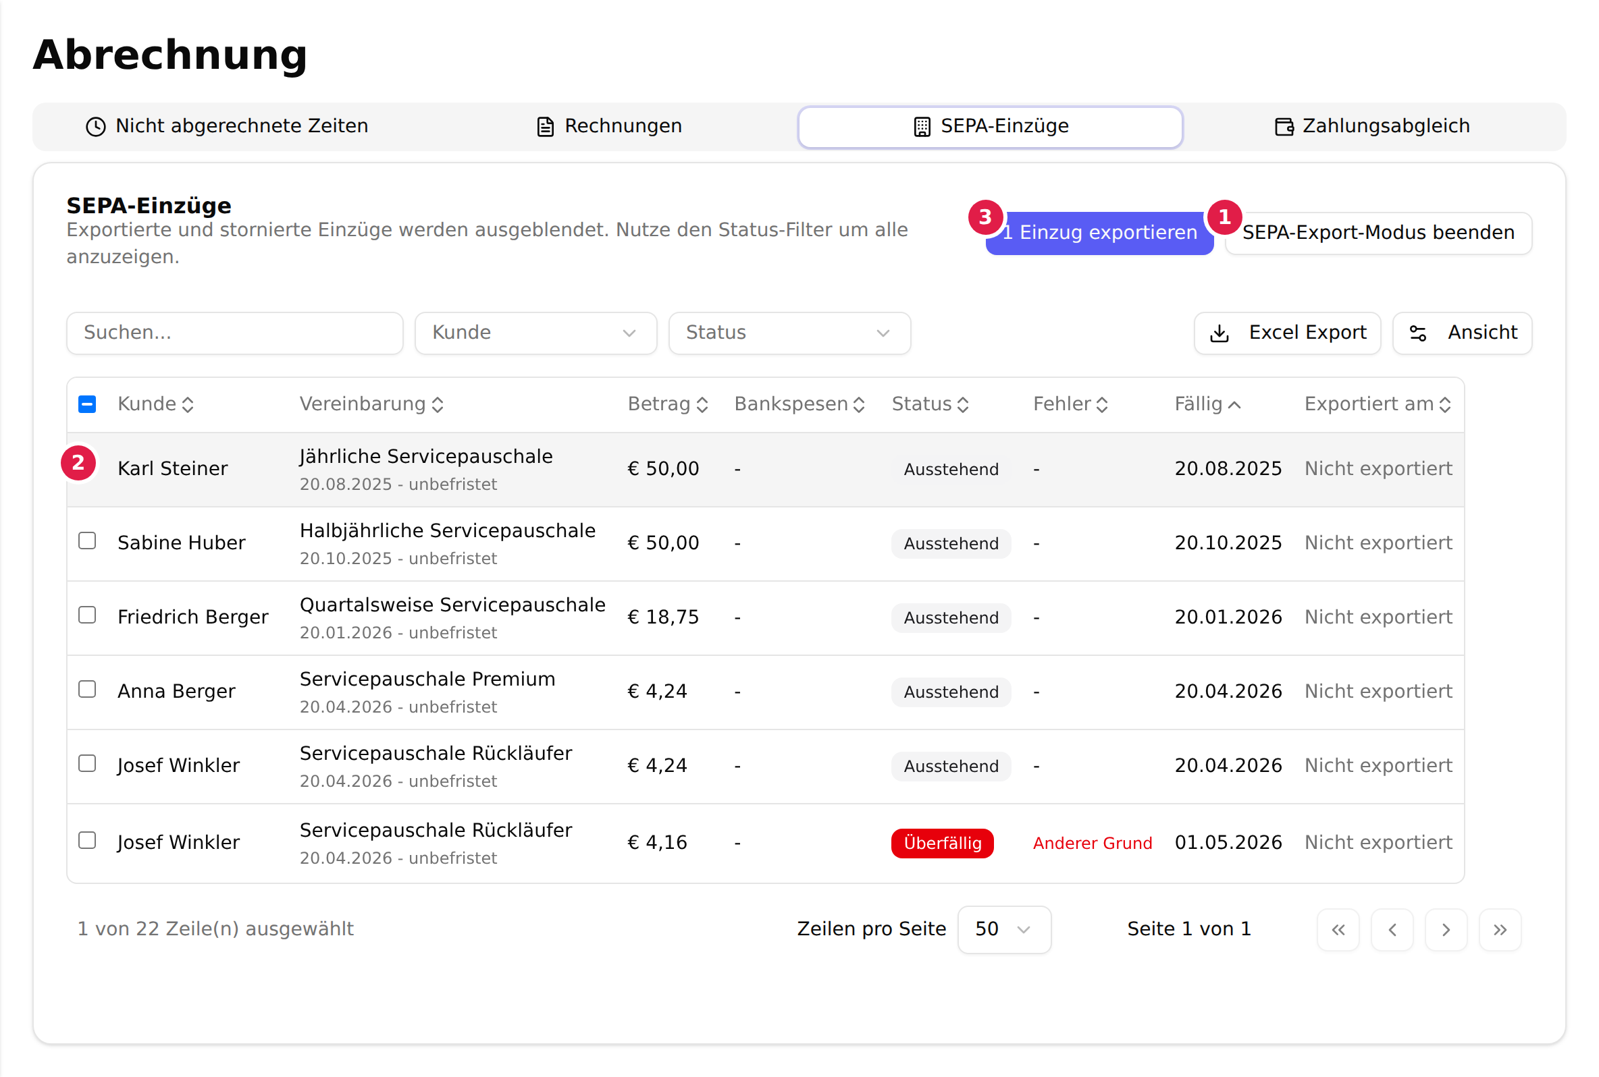Click the Excel Export download icon

pyautogui.click(x=1219, y=333)
